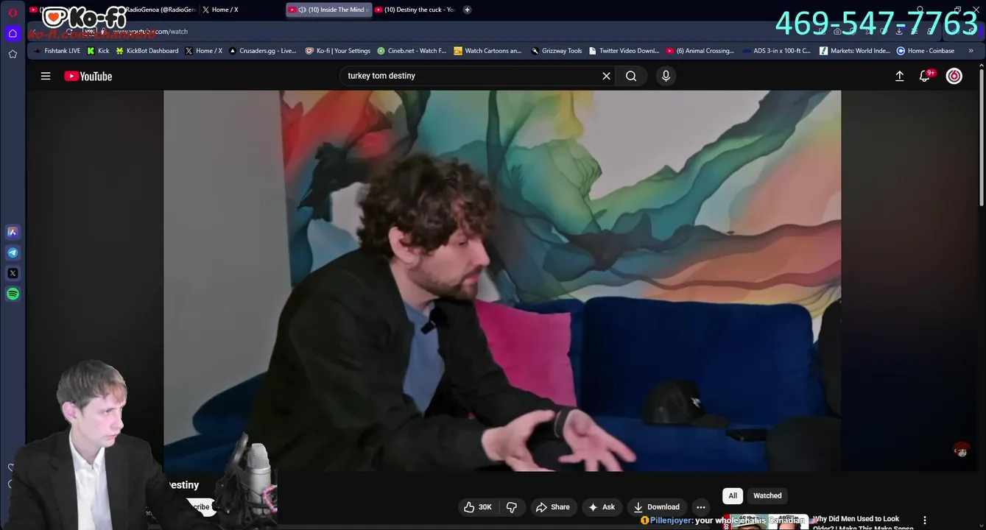986x530 pixels.
Task: Select the 'All' filter chip
Action: pos(733,495)
